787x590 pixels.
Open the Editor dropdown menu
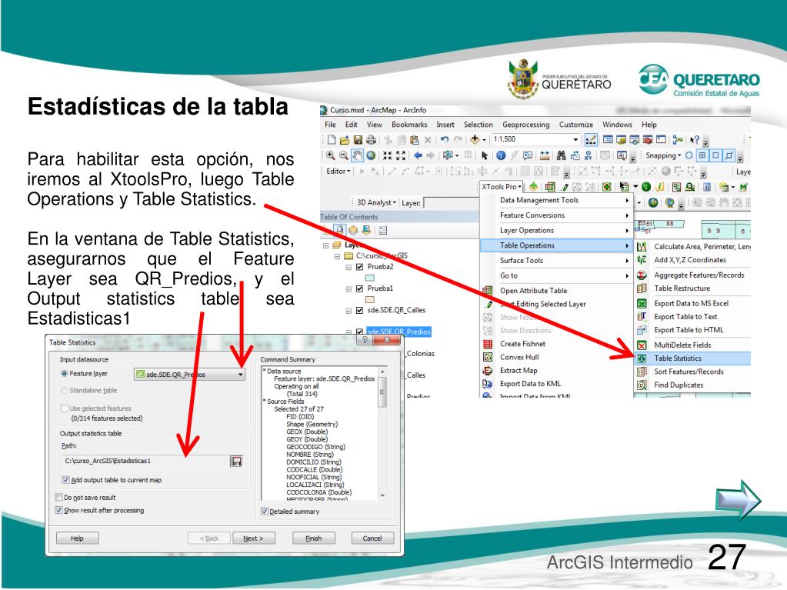(x=338, y=171)
